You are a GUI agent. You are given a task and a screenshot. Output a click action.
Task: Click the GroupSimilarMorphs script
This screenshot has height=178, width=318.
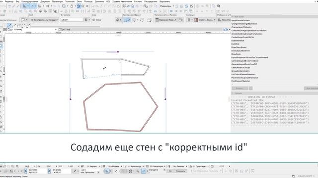point(240,71)
